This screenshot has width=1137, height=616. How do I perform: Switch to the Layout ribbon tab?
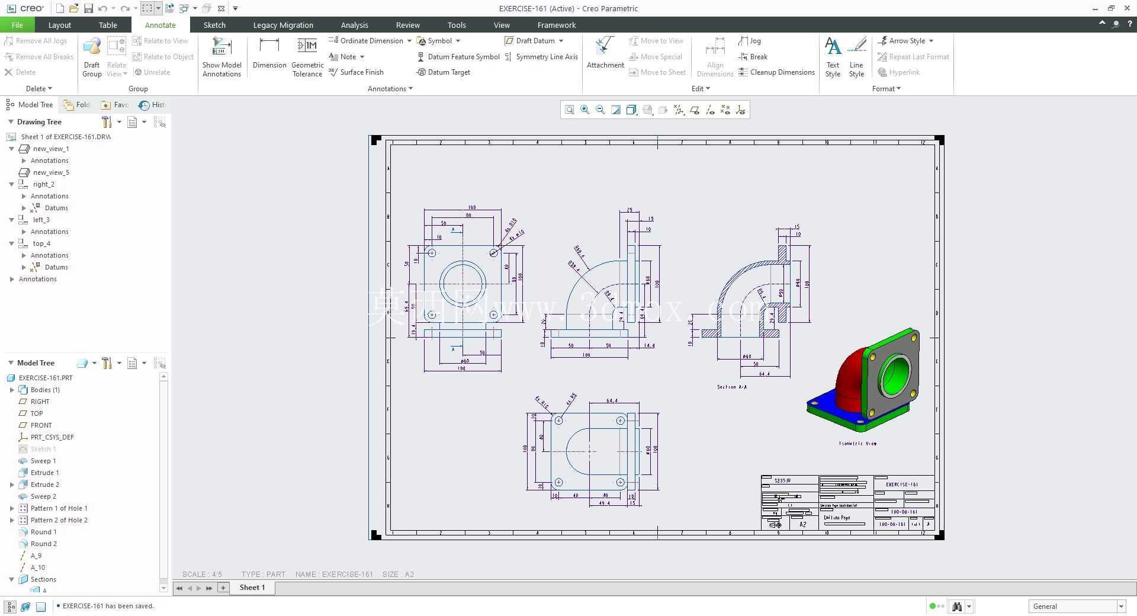point(59,25)
